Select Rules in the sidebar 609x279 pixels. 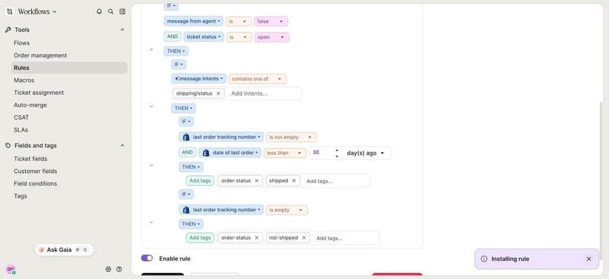tap(70, 68)
